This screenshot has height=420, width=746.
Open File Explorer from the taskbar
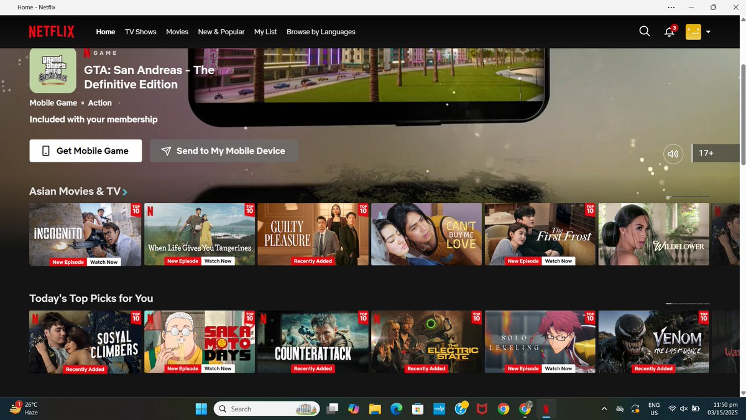(375, 409)
